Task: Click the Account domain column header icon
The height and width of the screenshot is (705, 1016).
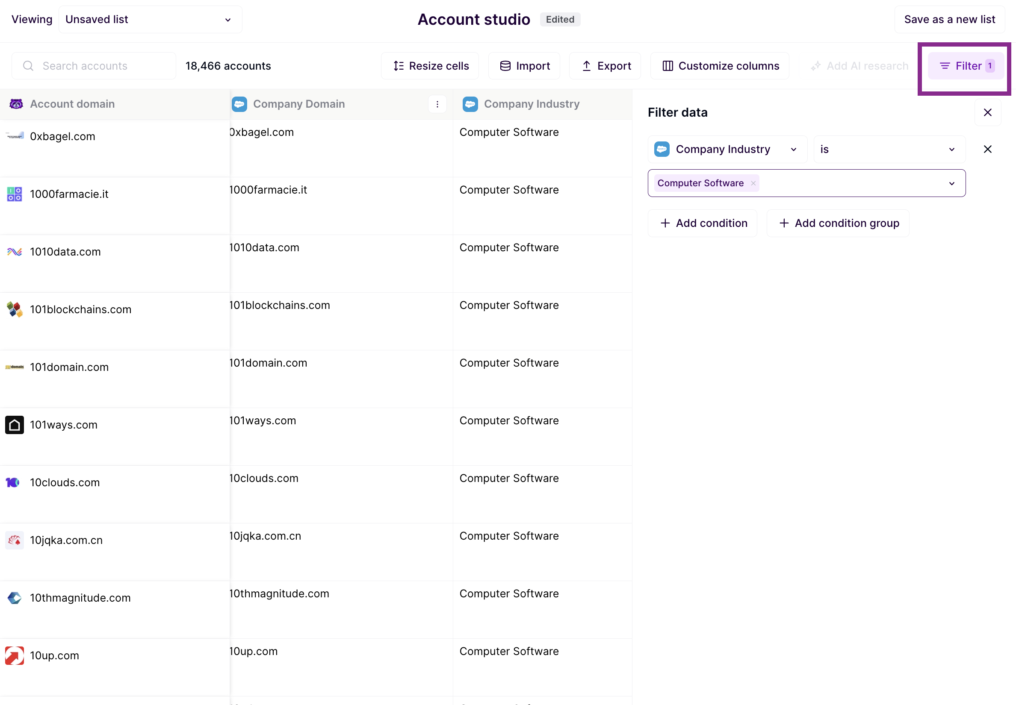Action: tap(16, 104)
